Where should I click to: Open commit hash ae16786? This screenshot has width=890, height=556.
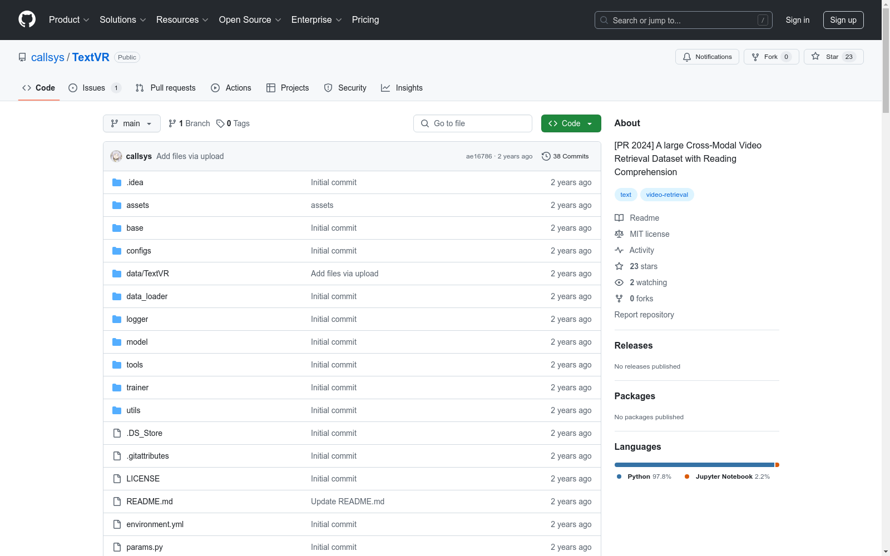[x=479, y=156]
